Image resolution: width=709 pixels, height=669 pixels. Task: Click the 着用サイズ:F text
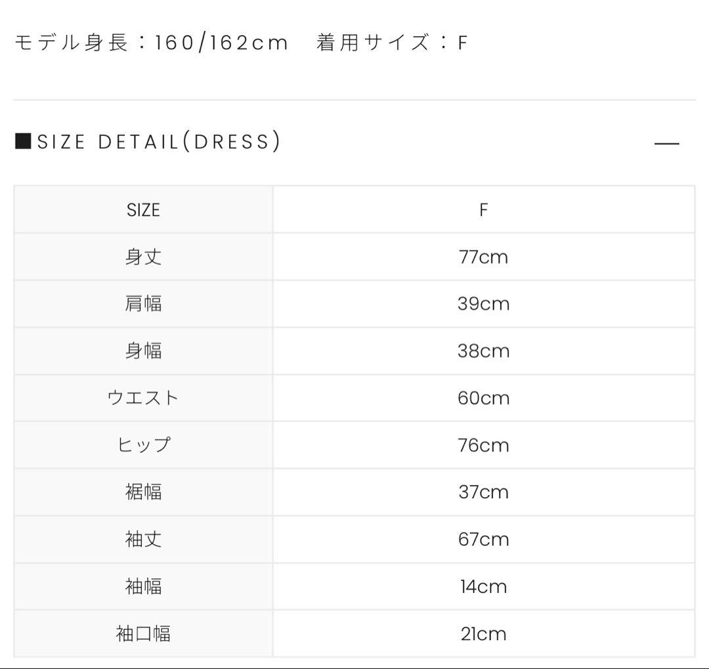pos(392,43)
